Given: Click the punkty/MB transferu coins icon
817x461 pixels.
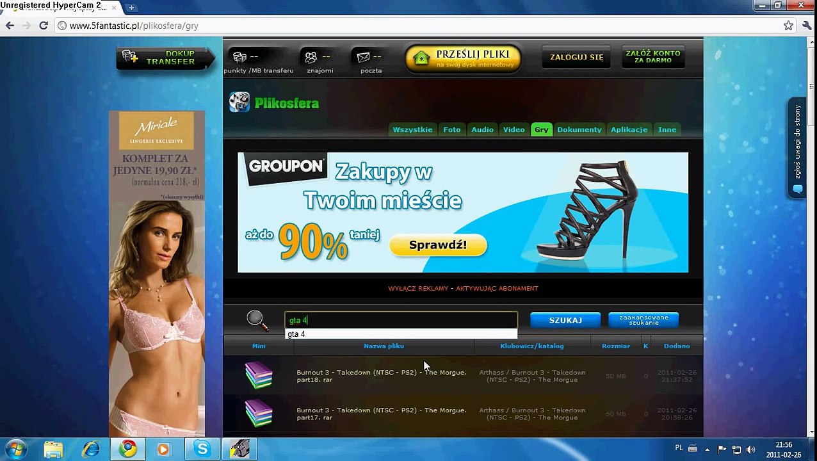Looking at the screenshot, I should (240, 57).
